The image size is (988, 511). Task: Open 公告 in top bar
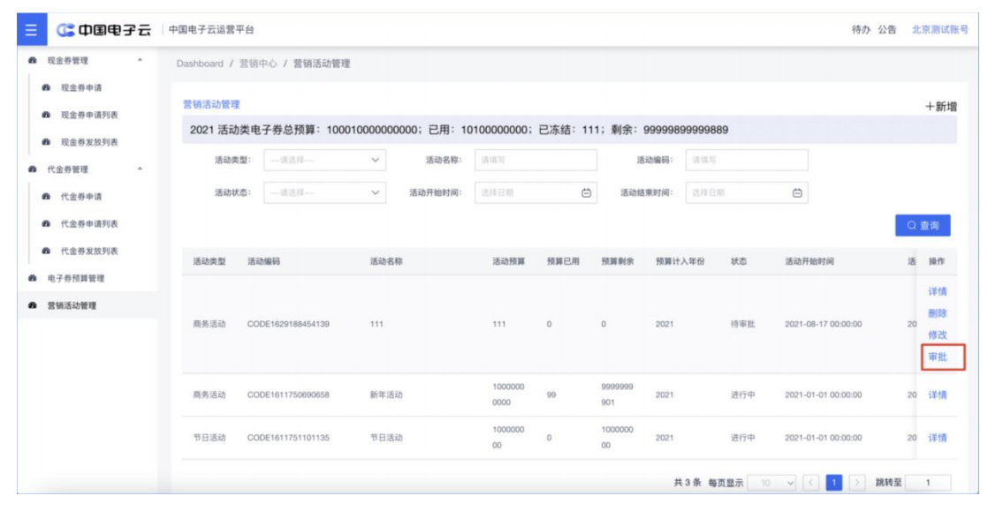click(x=887, y=30)
